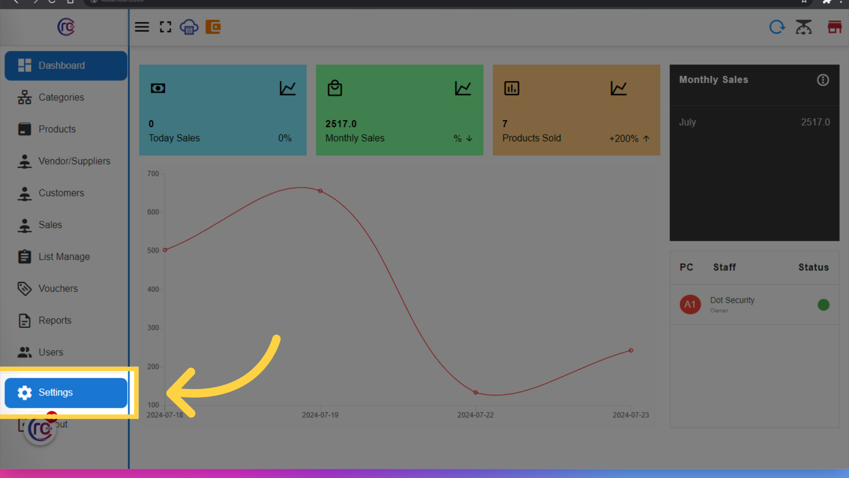
Task: Click the 2024-07-19 chart data point
Action: (x=320, y=191)
